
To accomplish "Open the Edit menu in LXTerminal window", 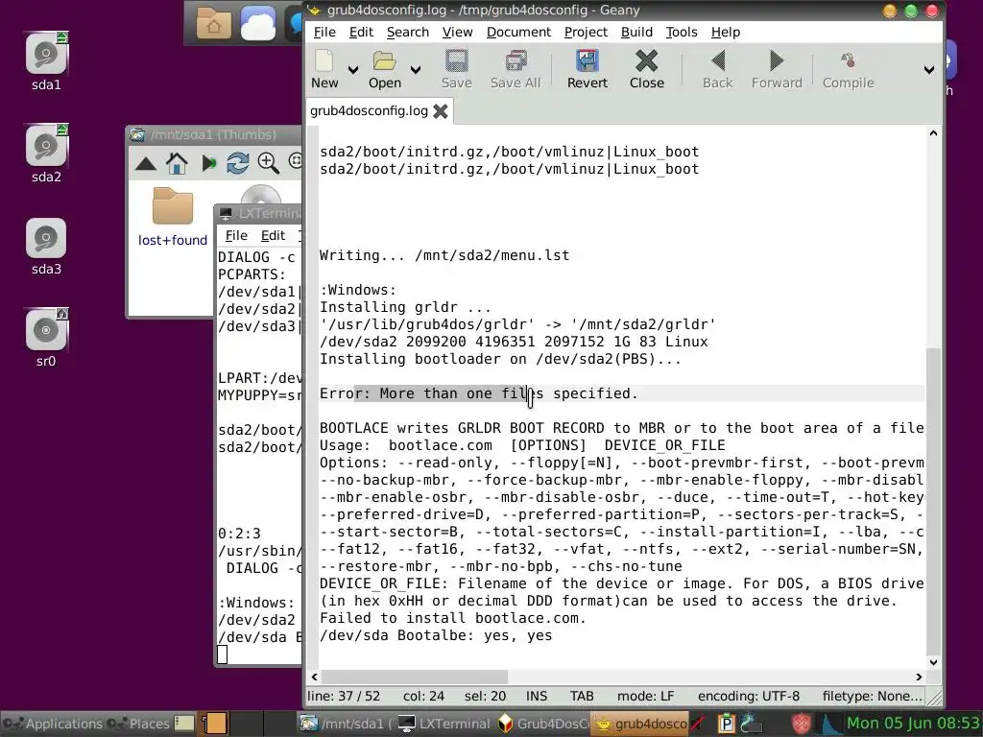I will [x=273, y=236].
